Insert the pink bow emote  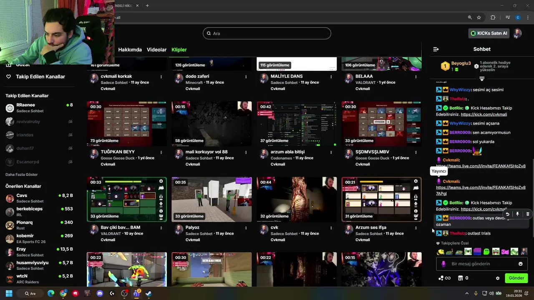[505, 252]
